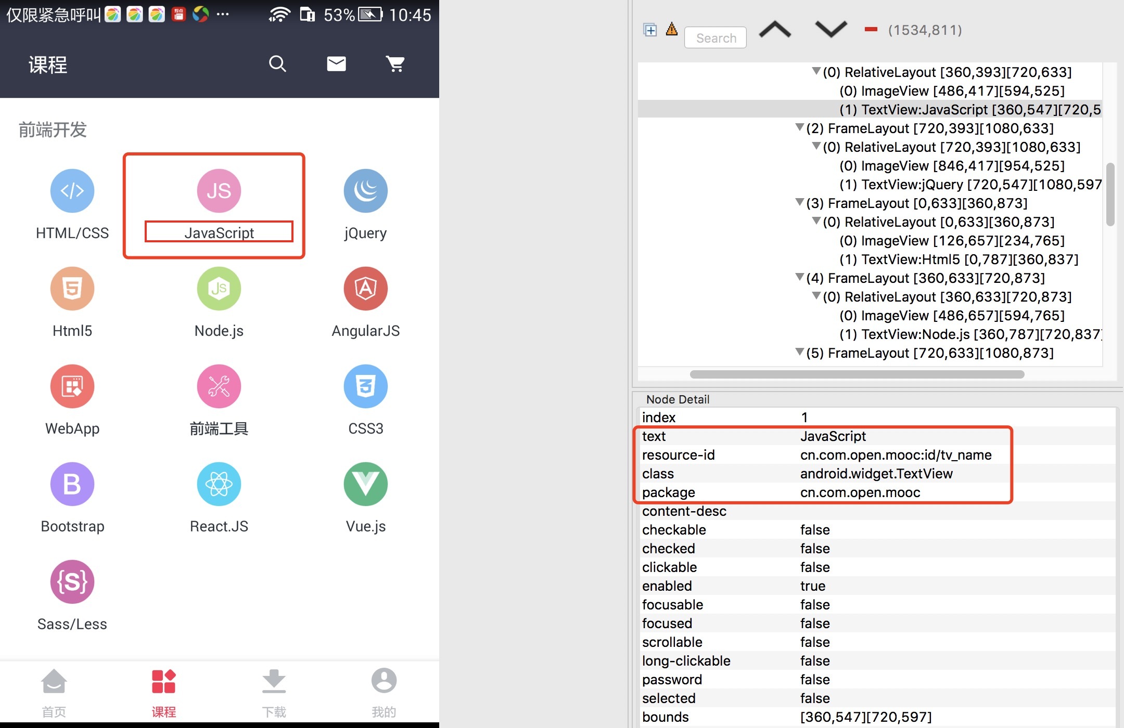Click the package value cn.com.open.mooc
The image size is (1124, 728).
point(860,492)
